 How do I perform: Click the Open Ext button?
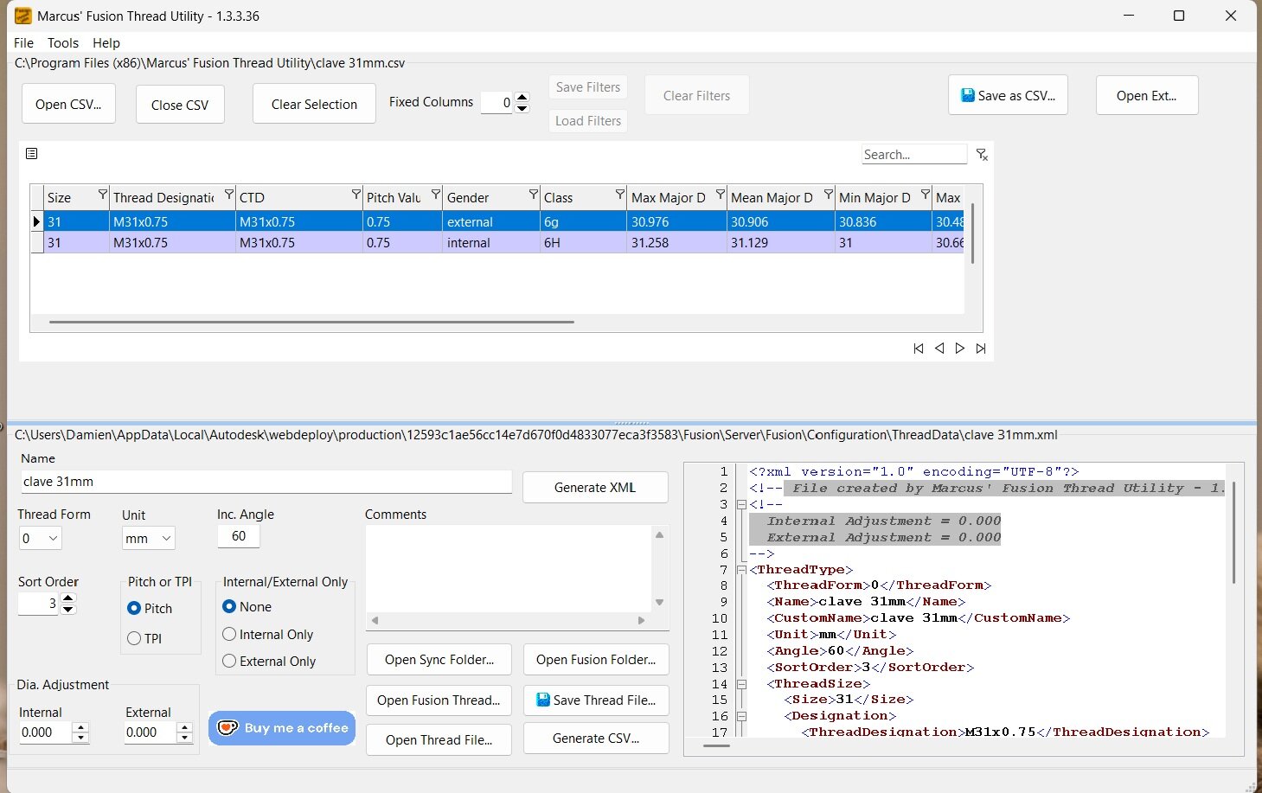pyautogui.click(x=1147, y=95)
